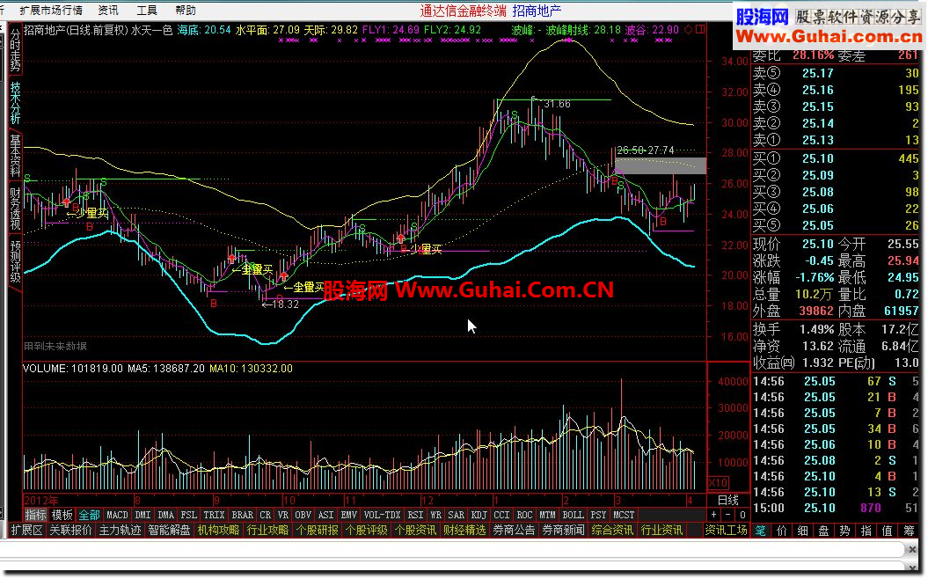Choose the TRIX indicator
This screenshot has width=928, height=579.
point(214,515)
